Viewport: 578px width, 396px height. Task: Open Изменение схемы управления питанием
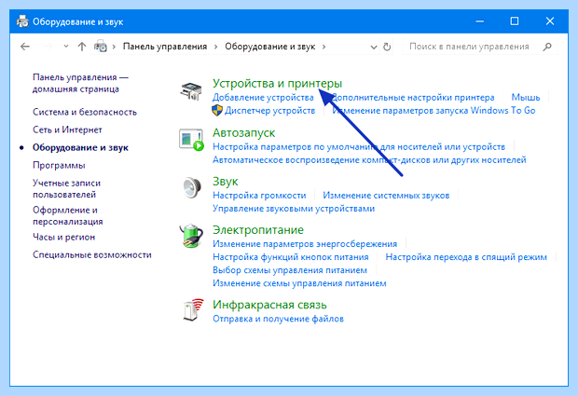pyautogui.click(x=299, y=283)
